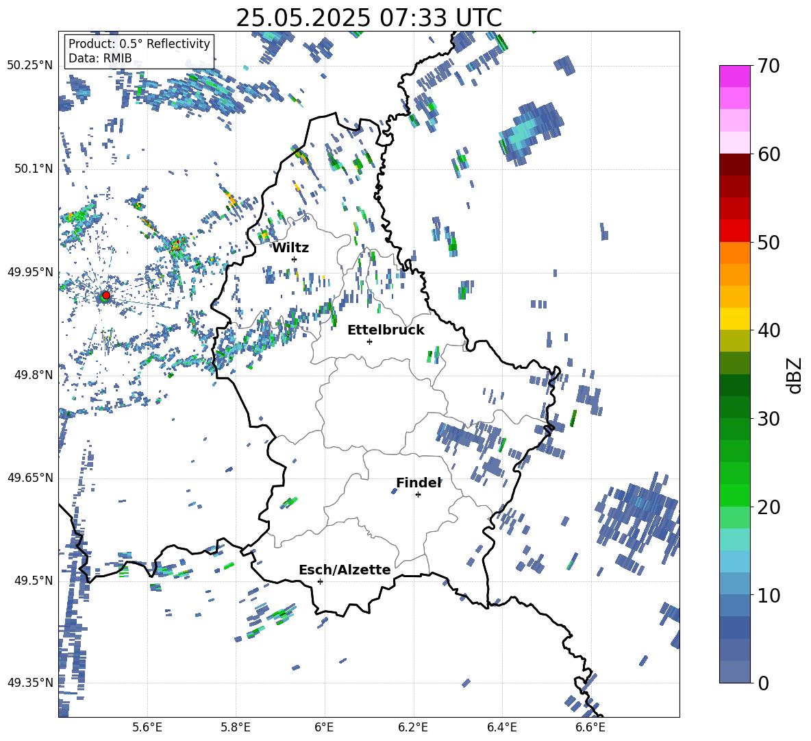Click the 50.25°N latitude label
The image size is (811, 741).
(x=30, y=66)
